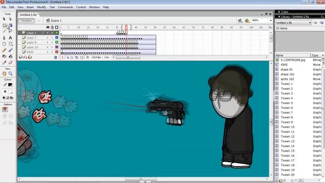Click Show All Layers as Outlines header
Viewport: 325px width, 183px height.
(56, 27)
